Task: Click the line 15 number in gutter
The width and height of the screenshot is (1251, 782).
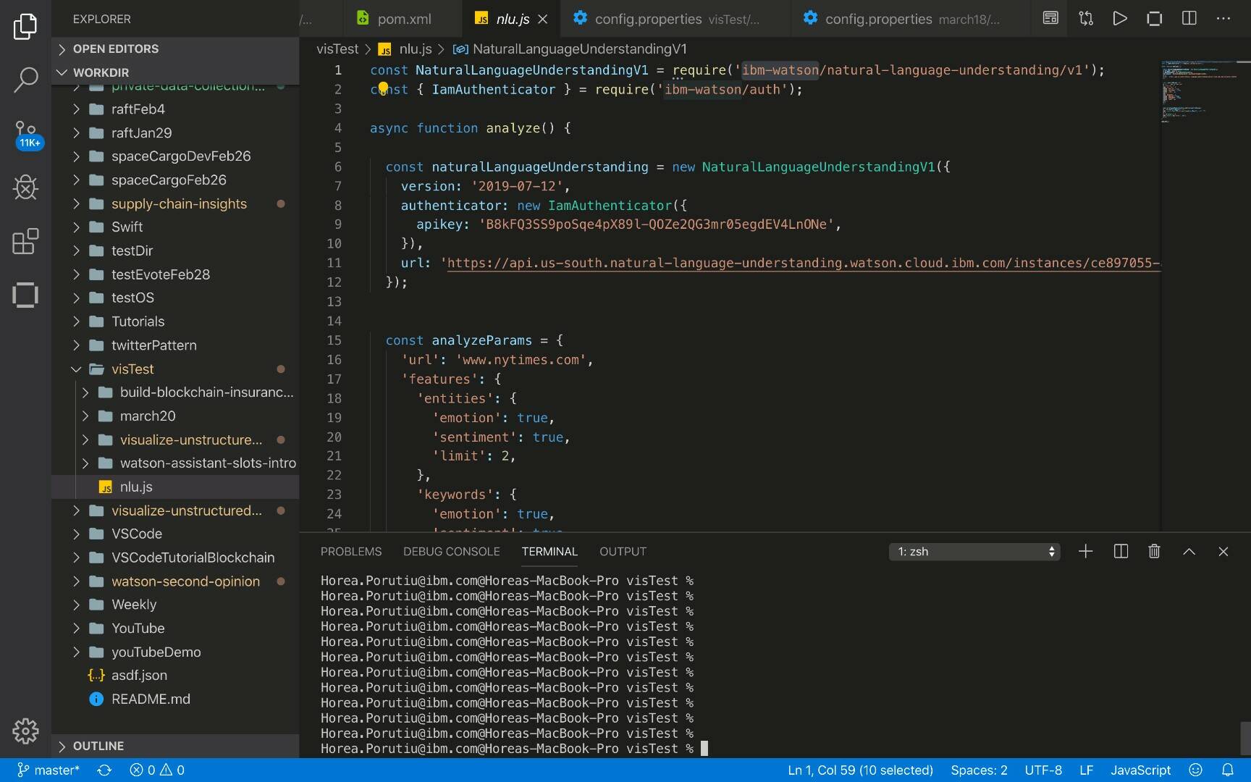Action: click(334, 340)
